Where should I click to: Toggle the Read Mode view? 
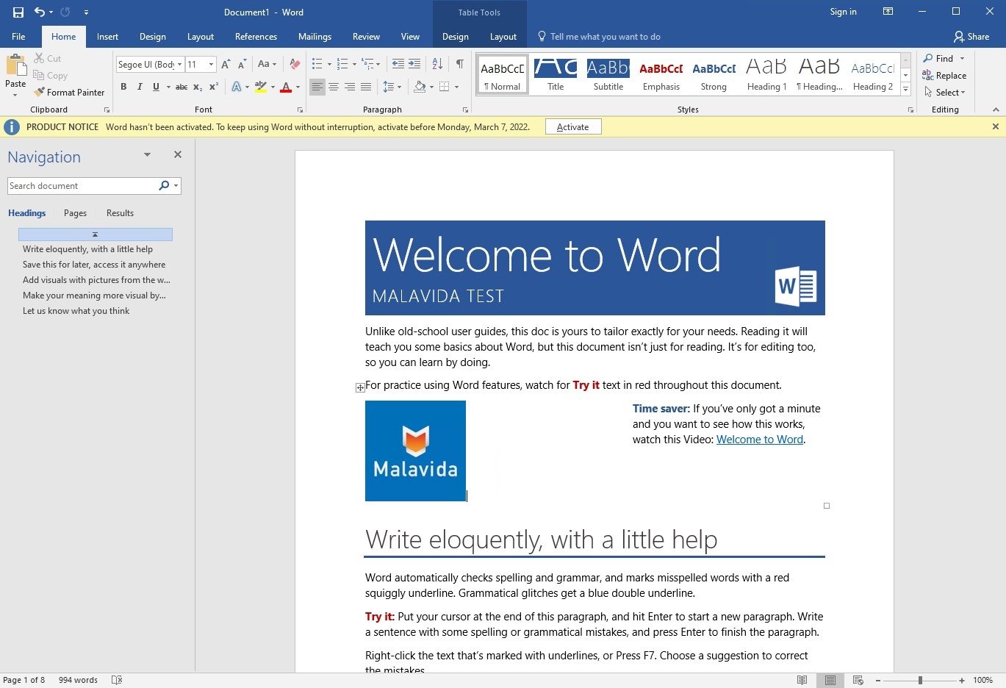pos(803,680)
